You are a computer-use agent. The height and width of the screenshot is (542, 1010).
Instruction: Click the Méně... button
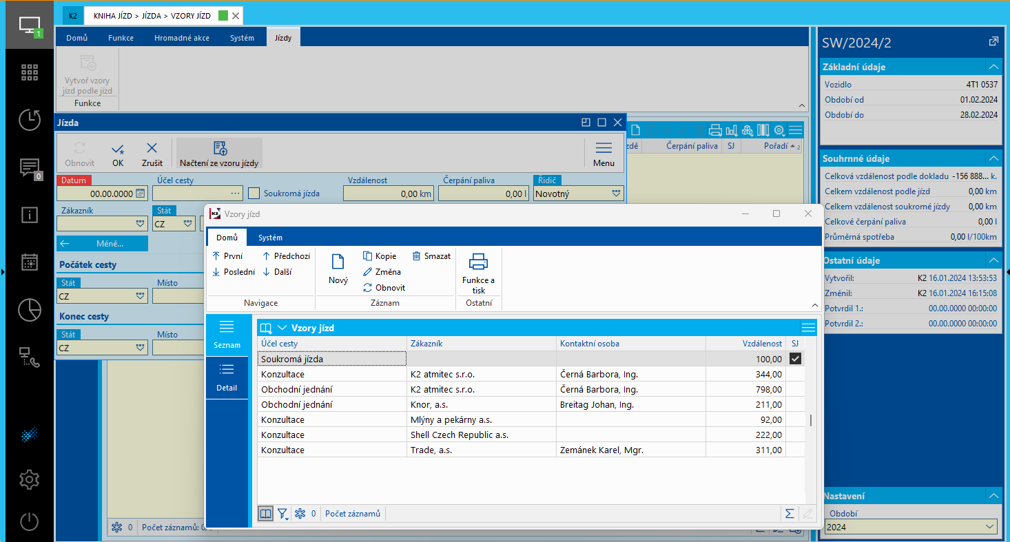pyautogui.click(x=102, y=243)
